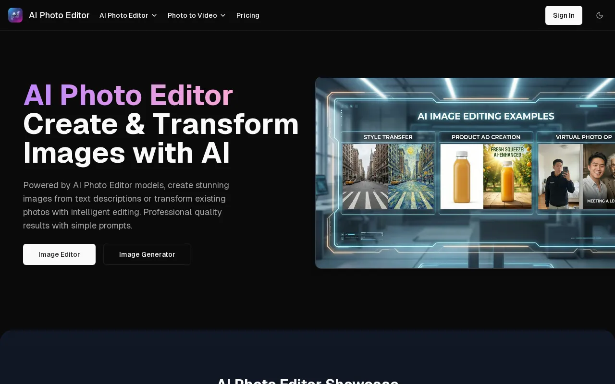This screenshot has width=615, height=384.
Task: Click the AI Photo Editor logo icon
Action: pyautogui.click(x=15, y=15)
